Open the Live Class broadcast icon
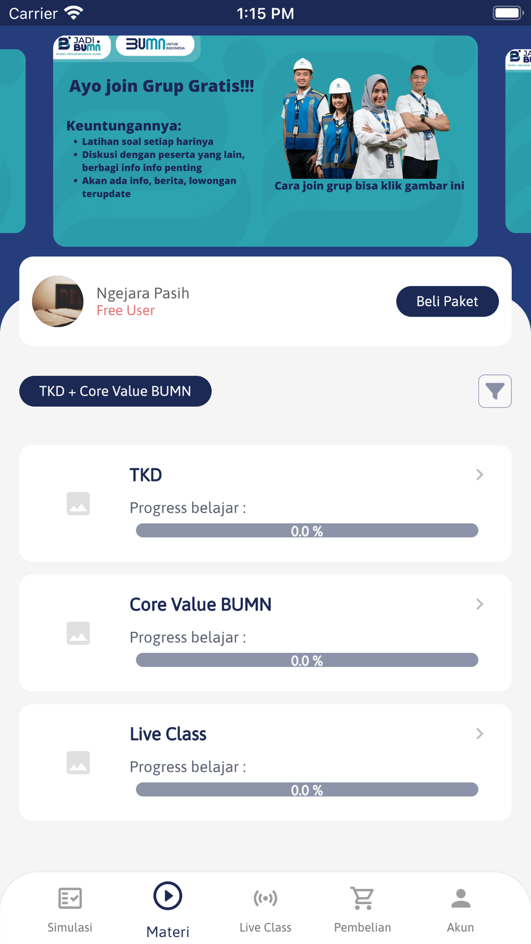531x944 pixels. [x=265, y=898]
